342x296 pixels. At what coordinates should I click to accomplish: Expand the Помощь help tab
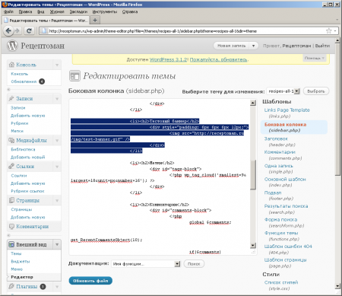pos(314,58)
